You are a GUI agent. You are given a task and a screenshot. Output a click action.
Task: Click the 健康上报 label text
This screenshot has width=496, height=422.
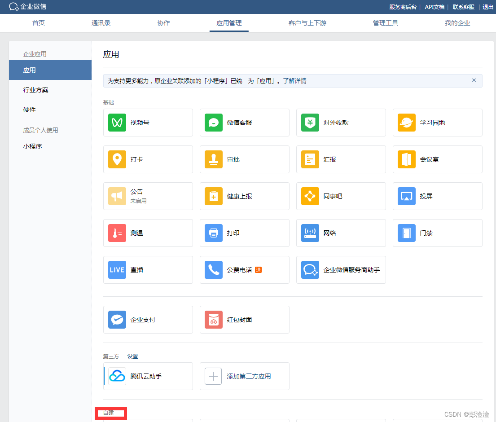point(239,197)
